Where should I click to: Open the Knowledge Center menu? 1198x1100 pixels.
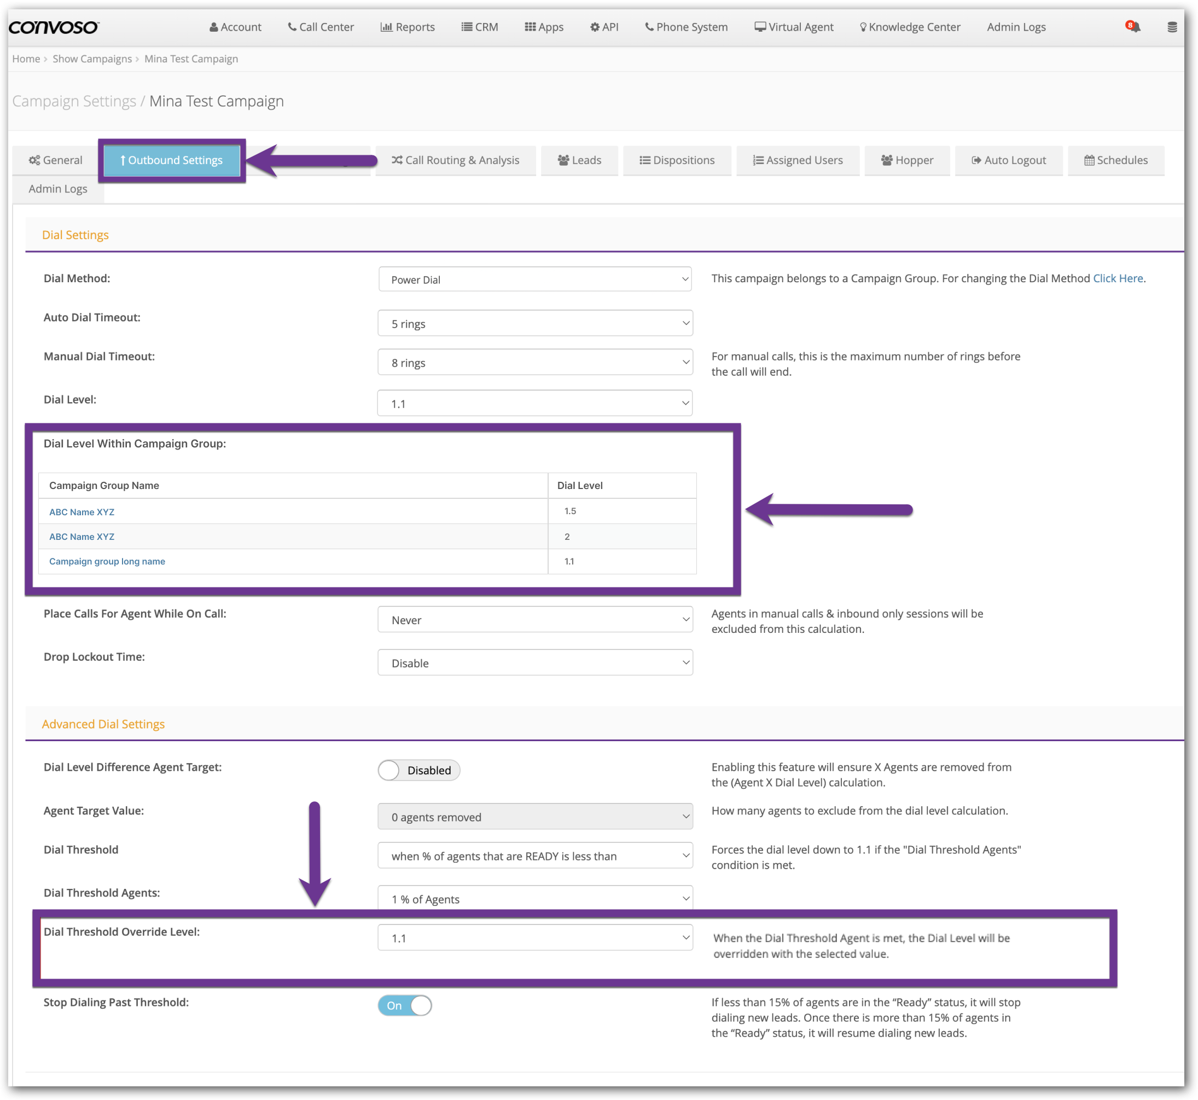910,27
